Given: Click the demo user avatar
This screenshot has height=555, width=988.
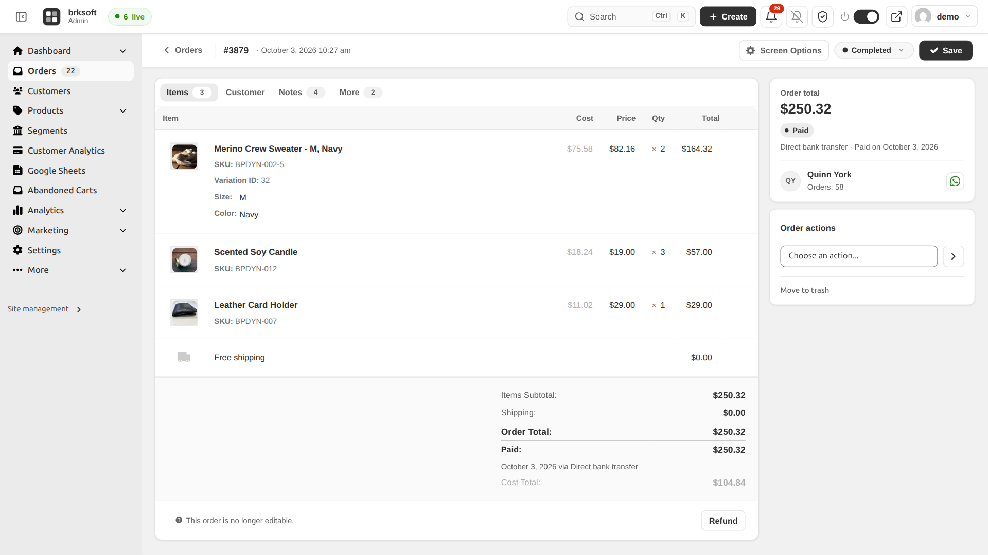Looking at the screenshot, I should coord(923,16).
